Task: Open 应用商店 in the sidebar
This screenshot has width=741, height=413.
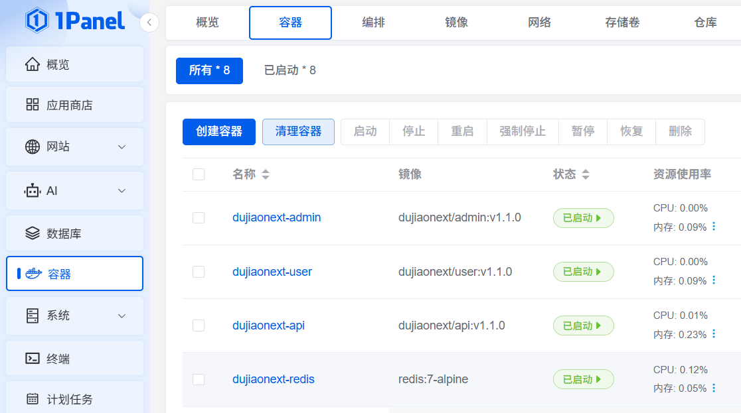Action: (74, 104)
